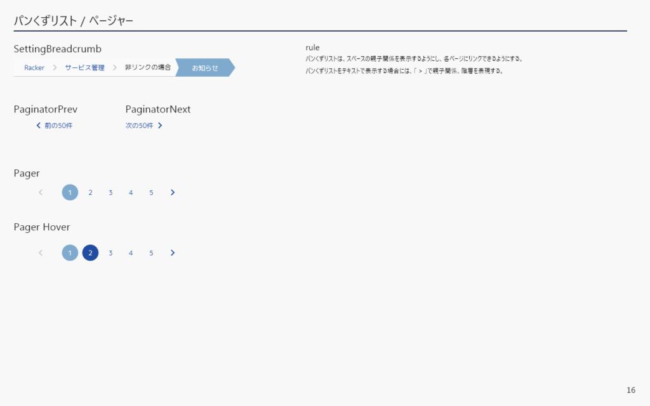The width and height of the screenshot is (650, 406).
Task: Select page 1 in the Pager
Action: 70,192
